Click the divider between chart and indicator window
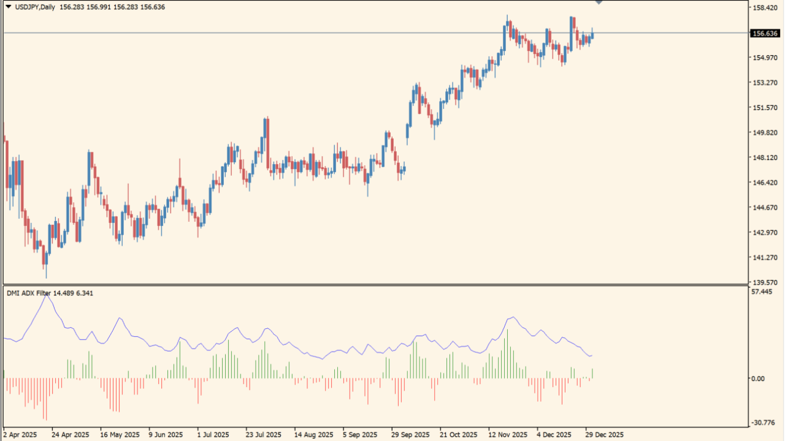 click(374, 285)
